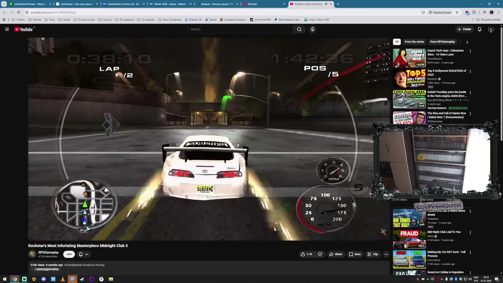Viewport: 503px width, 283px height.
Task: Click Zapytaj Google button in address bar
Action: click(440, 12)
